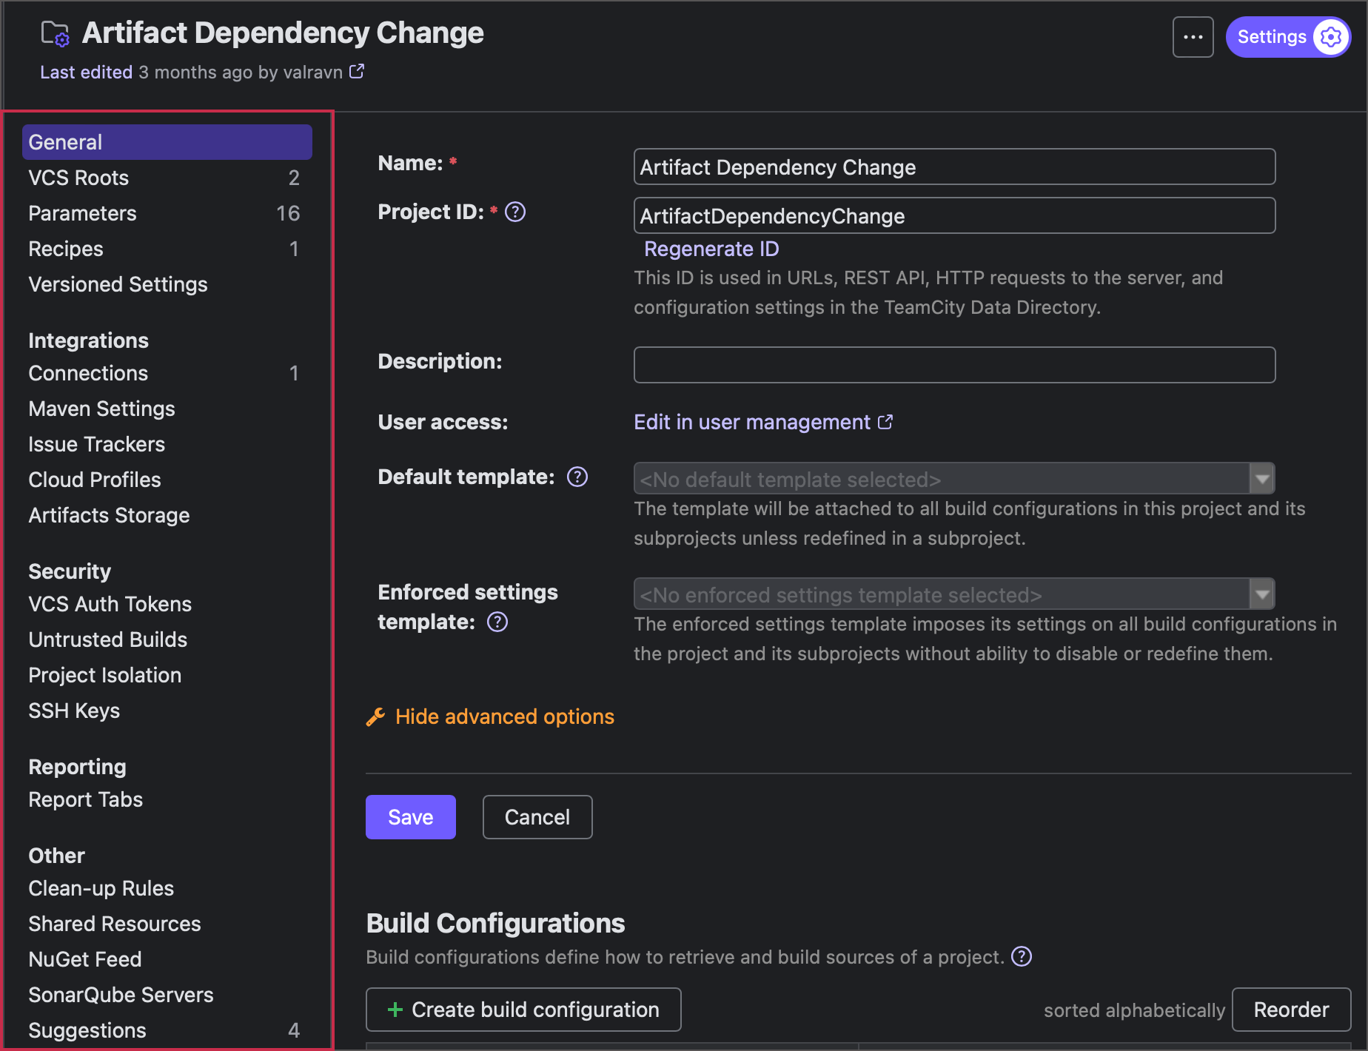The height and width of the screenshot is (1051, 1368).
Task: Open Edit in user management link
Action: click(x=752, y=422)
